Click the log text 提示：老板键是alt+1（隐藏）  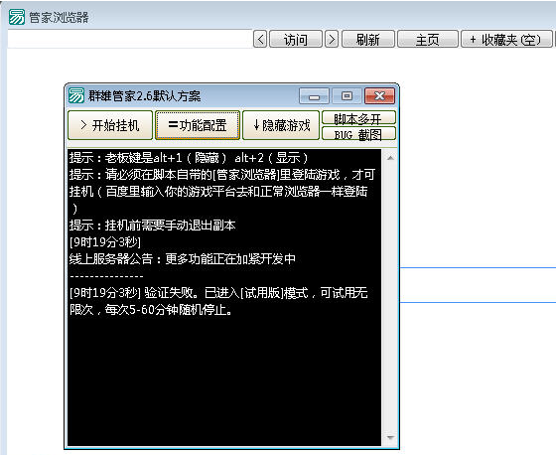click(148, 158)
